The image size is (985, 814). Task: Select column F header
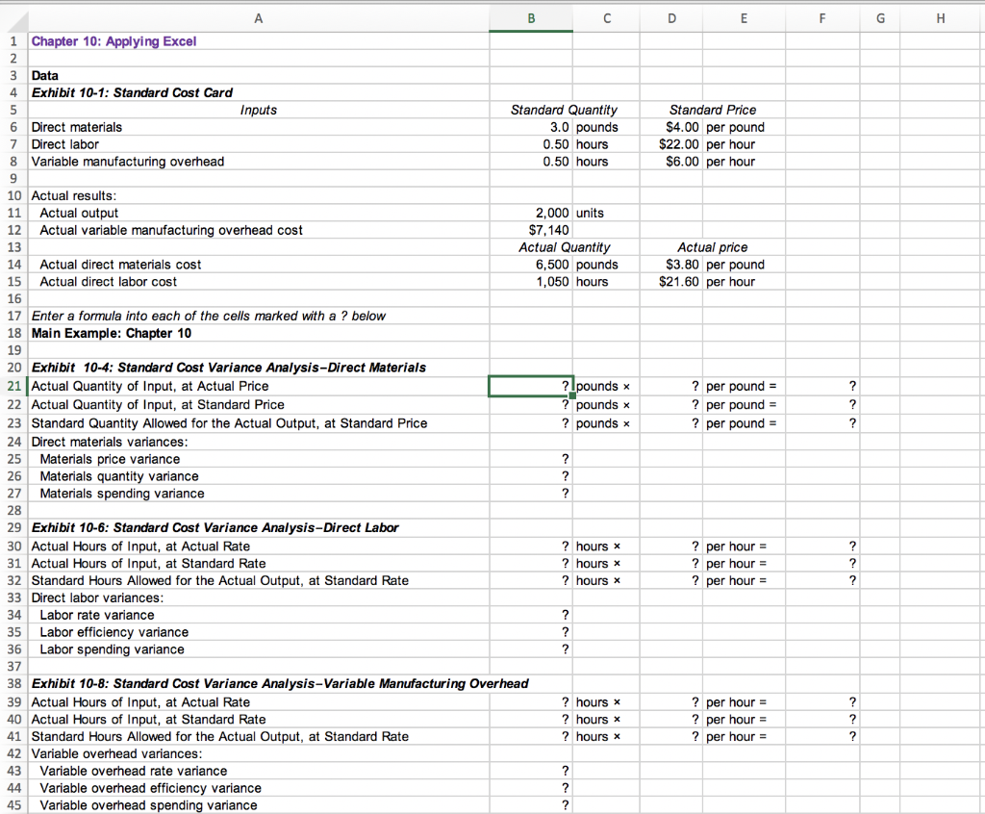click(821, 18)
